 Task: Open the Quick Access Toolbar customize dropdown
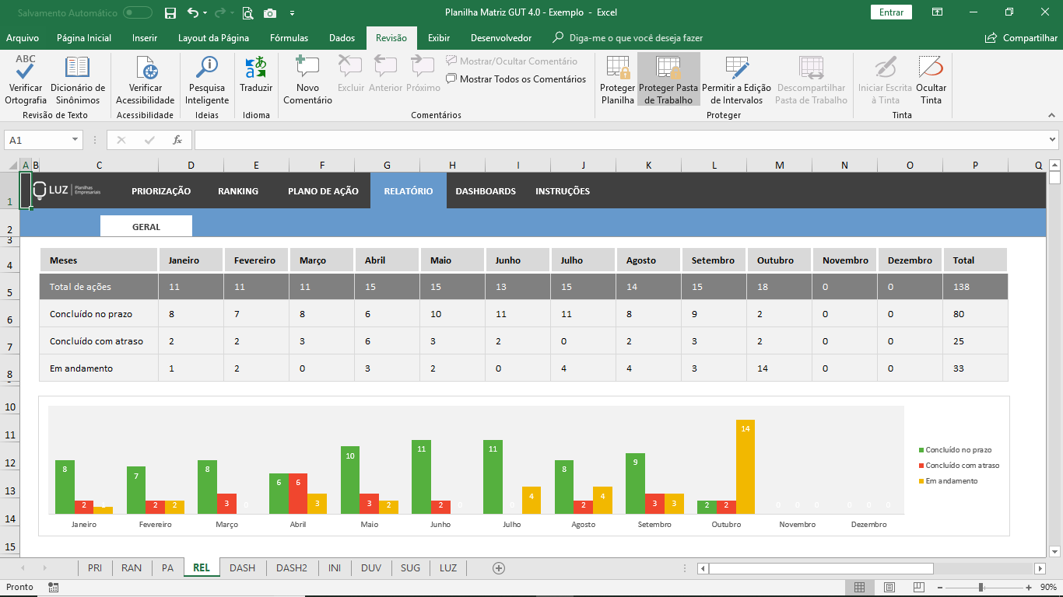coord(292,13)
